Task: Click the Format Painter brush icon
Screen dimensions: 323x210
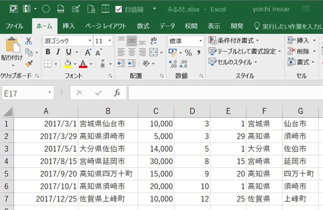Action: point(29,63)
